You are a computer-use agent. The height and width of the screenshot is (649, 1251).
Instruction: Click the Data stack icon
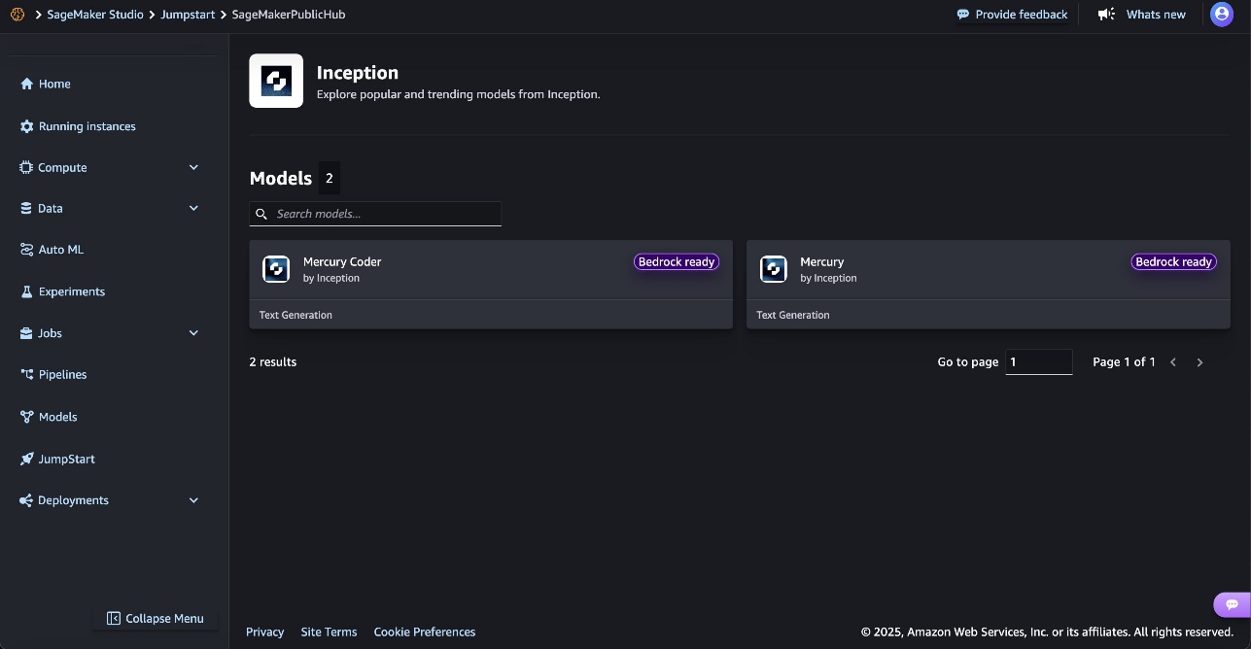click(27, 208)
